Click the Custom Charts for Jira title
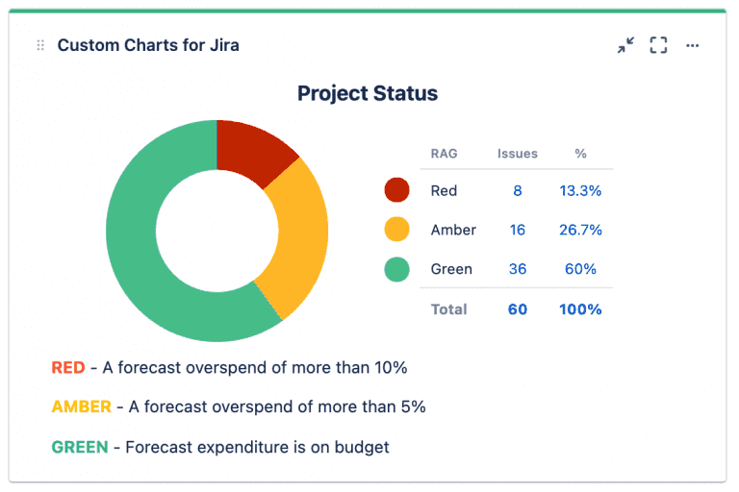 pyautogui.click(x=148, y=45)
